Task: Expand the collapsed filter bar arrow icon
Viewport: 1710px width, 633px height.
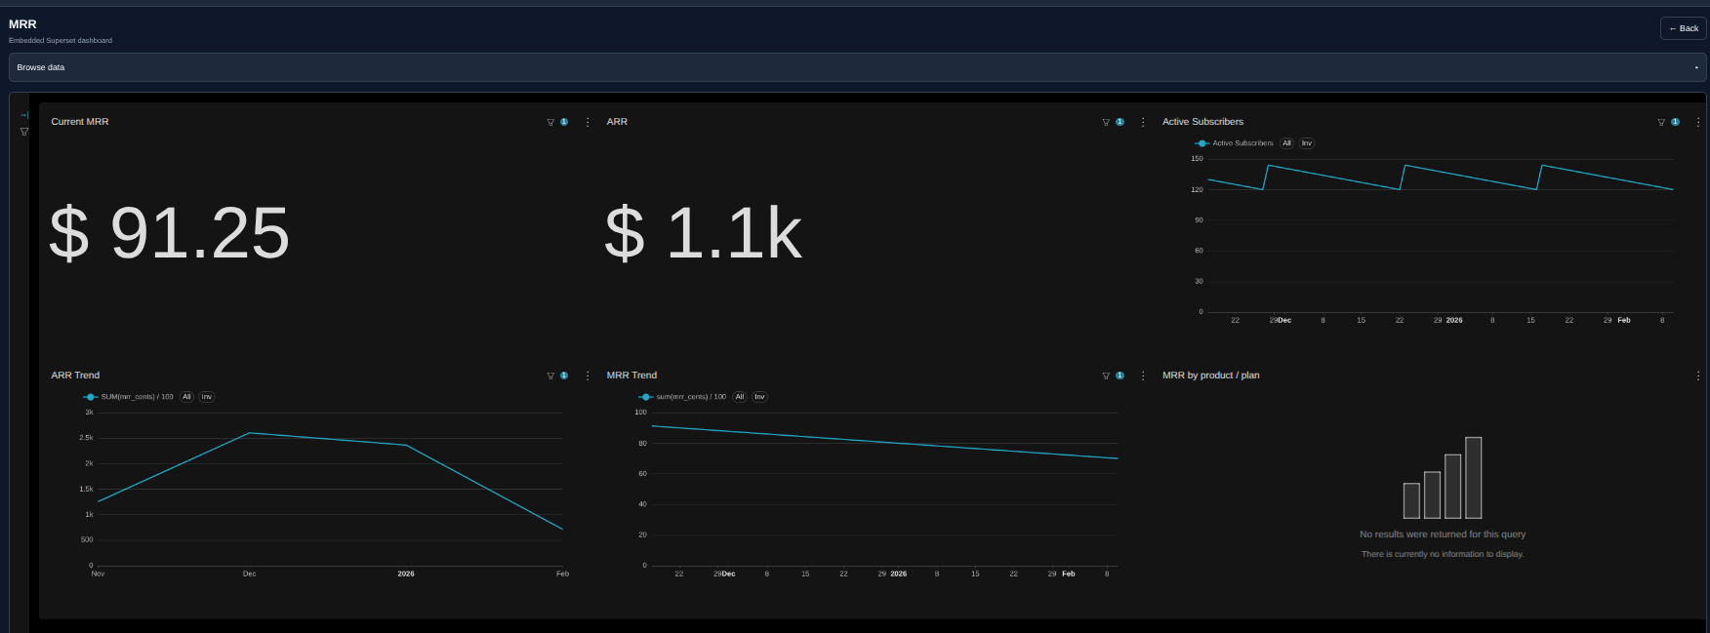Action: click(x=24, y=115)
